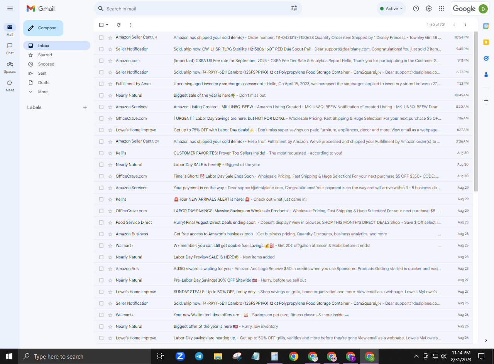Image resolution: width=494 pixels, height=364 pixels.
Task: Click the Labels heading in the sidebar
Action: [x=34, y=107]
